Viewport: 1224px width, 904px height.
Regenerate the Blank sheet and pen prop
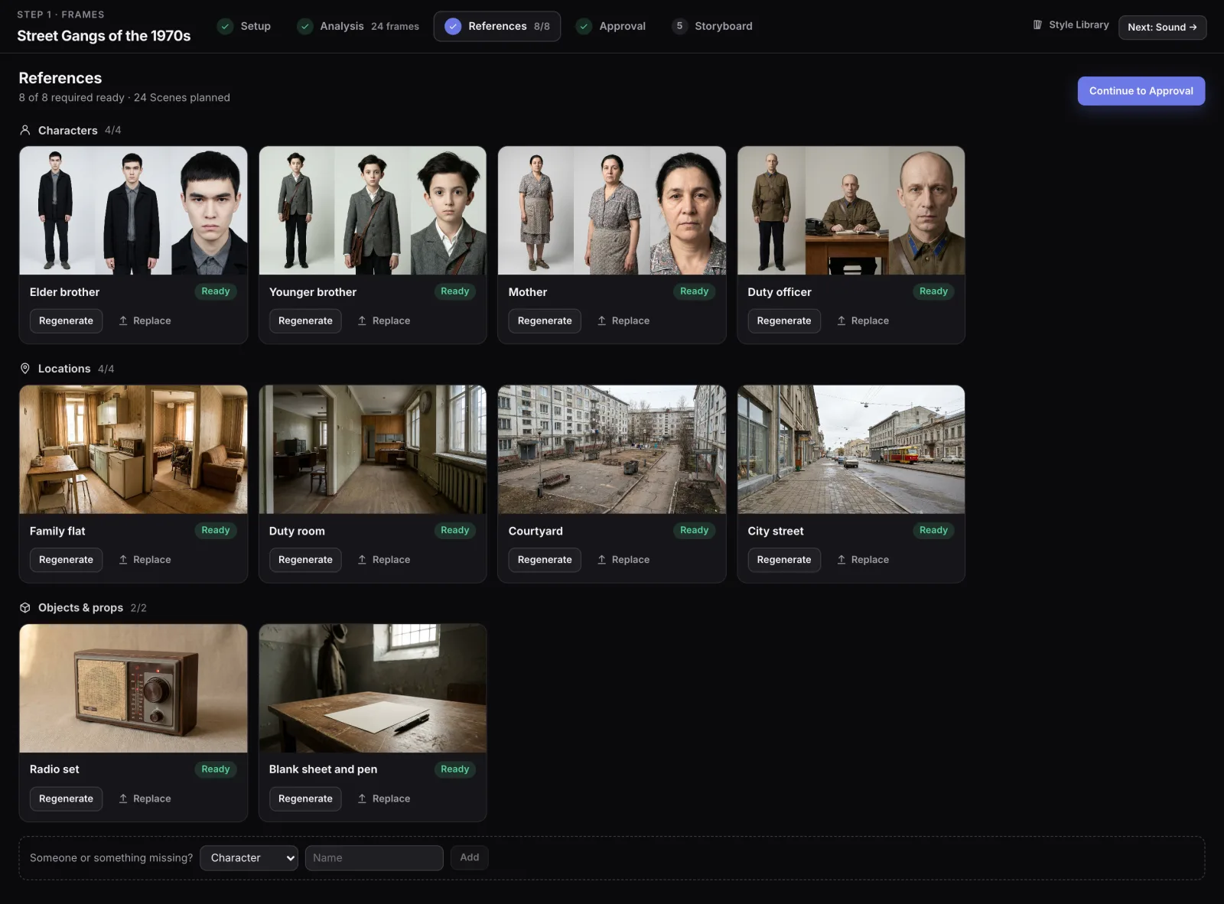(305, 798)
